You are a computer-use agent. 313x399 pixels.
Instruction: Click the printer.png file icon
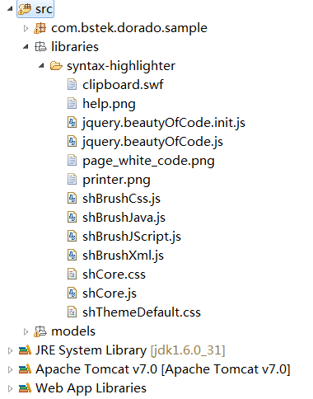72,180
